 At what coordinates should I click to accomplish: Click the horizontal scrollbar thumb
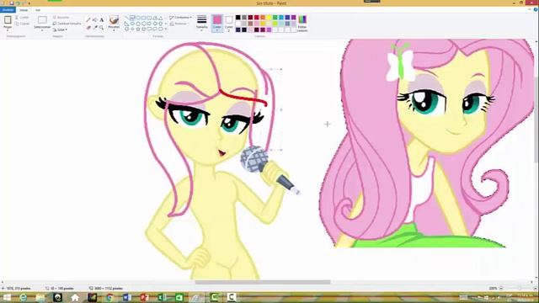pyautogui.click(x=263, y=282)
